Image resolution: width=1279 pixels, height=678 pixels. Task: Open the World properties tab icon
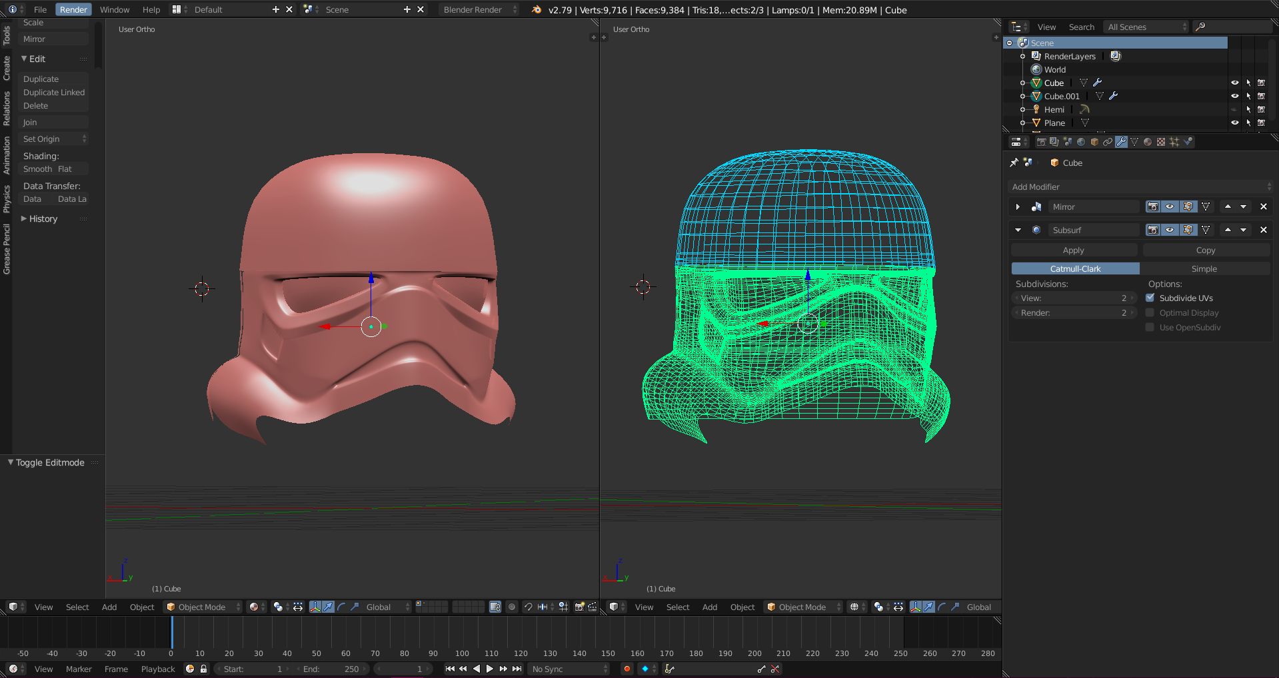click(x=1081, y=142)
